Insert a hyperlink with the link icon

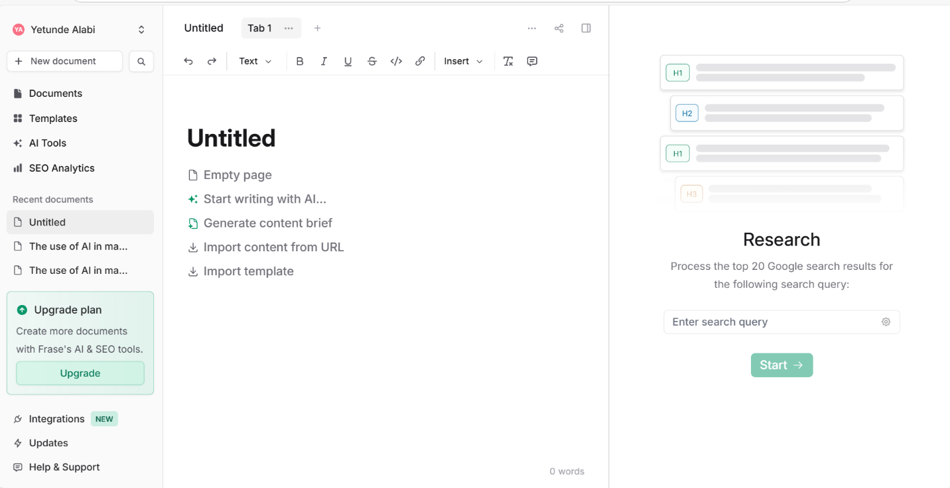420,61
